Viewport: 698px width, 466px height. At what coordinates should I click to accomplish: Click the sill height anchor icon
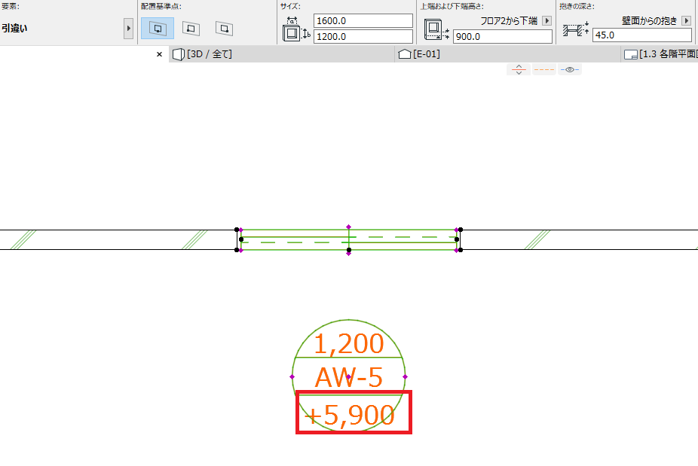tap(436, 29)
